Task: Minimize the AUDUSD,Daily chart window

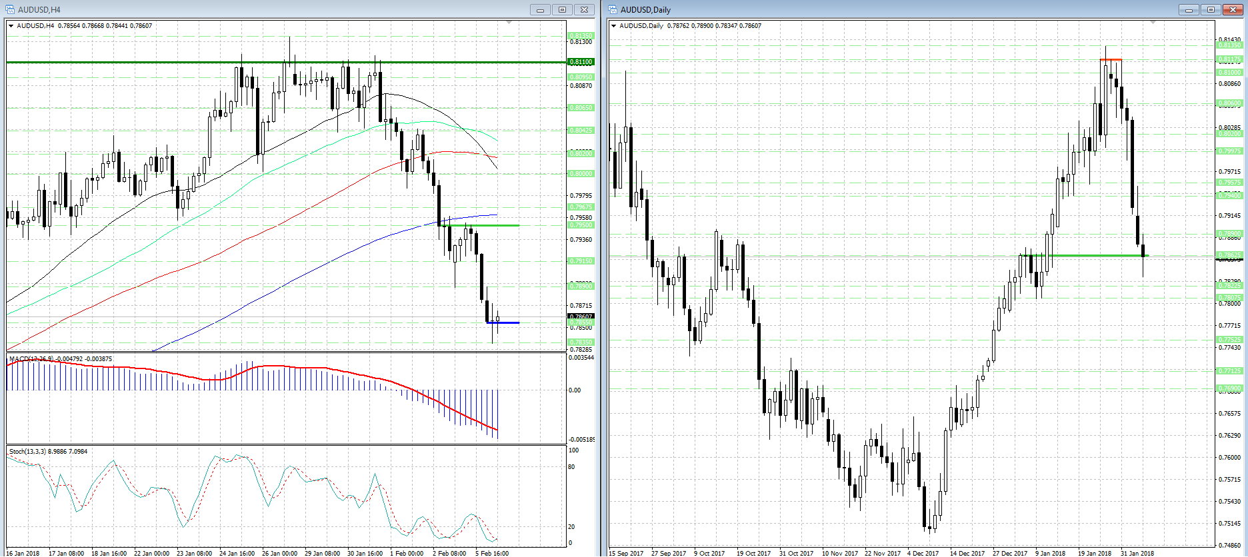Action: click(1188, 9)
